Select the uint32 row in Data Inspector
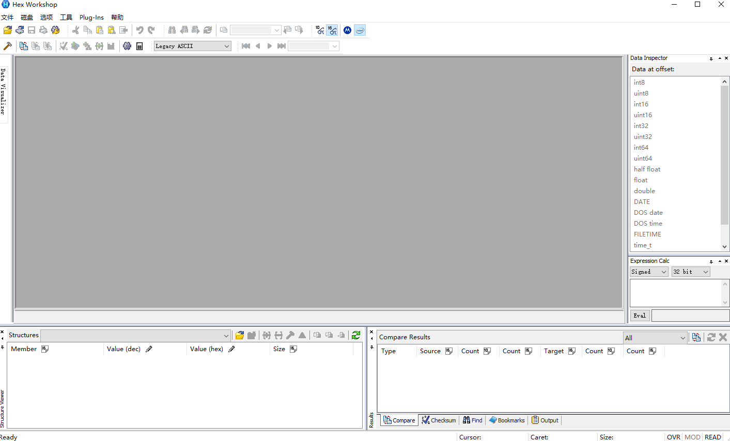The height and width of the screenshot is (441, 730). pos(675,137)
